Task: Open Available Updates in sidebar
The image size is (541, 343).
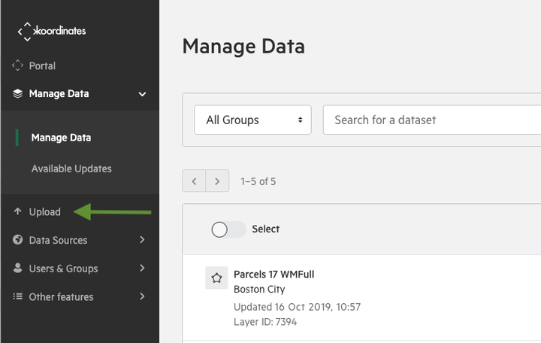Action: tap(71, 168)
